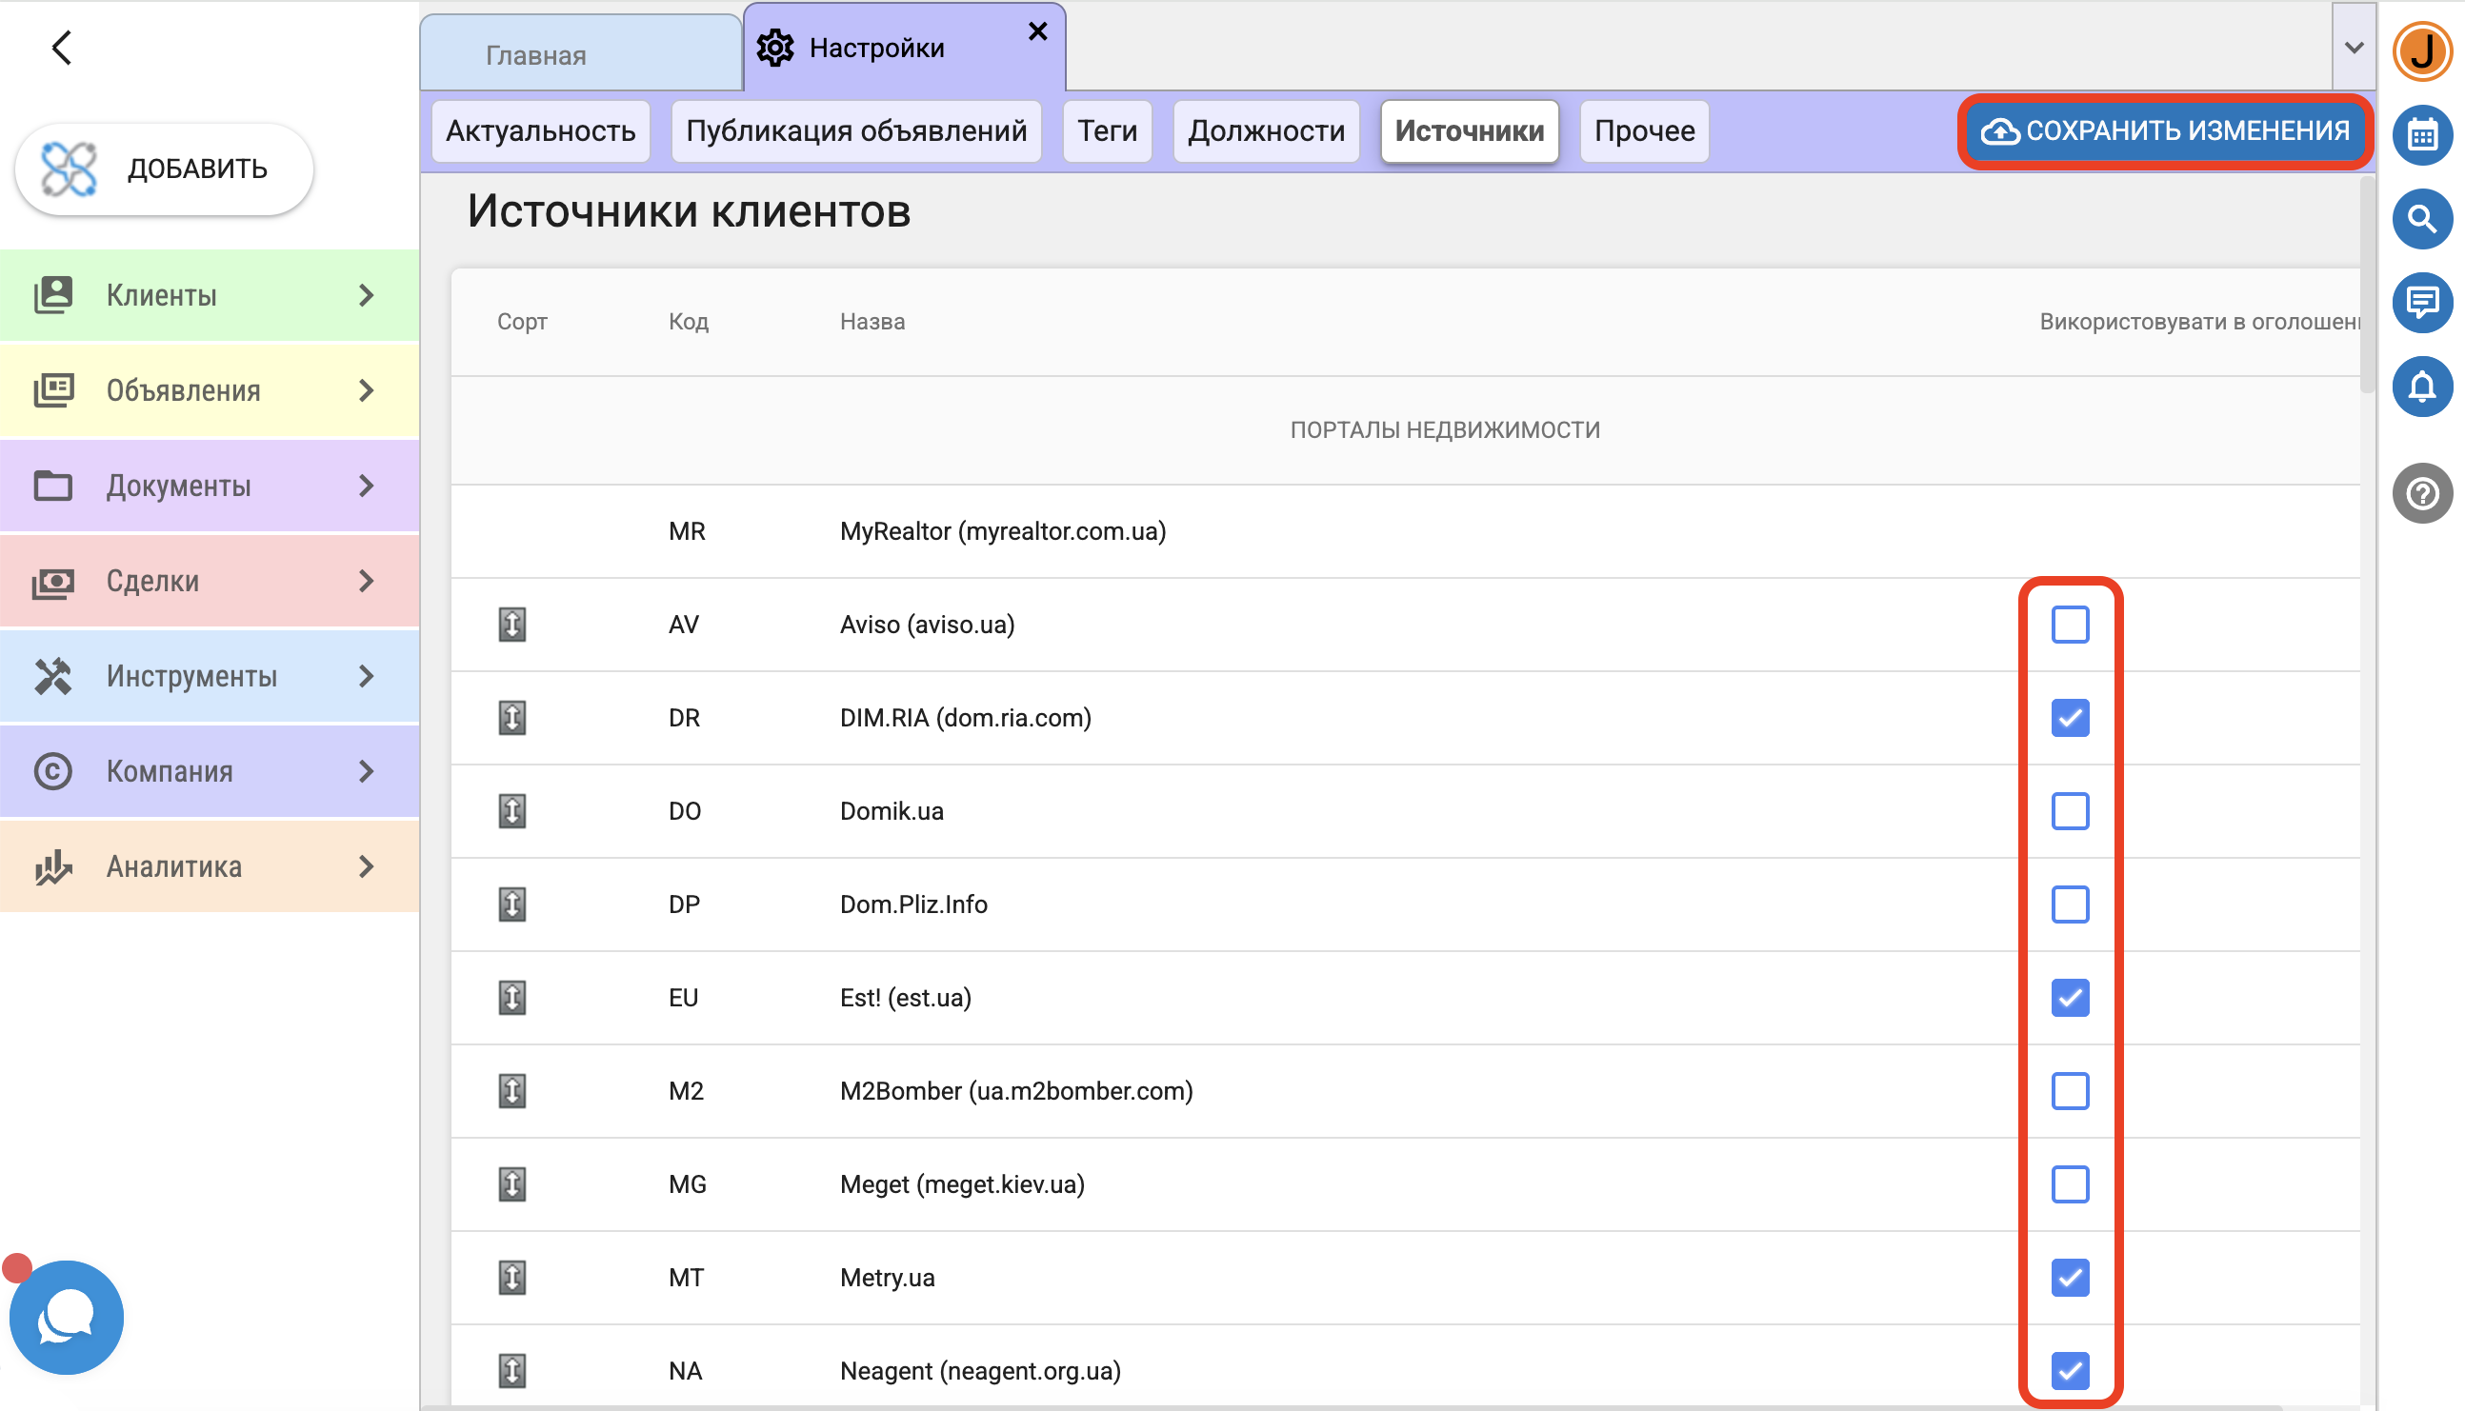Click the search magnifier icon
Screen dimensions: 2465x1411
[2421, 219]
